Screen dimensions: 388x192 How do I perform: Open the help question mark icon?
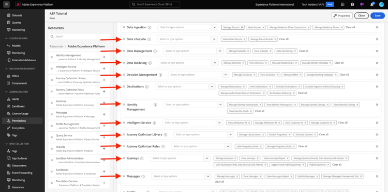352,5
